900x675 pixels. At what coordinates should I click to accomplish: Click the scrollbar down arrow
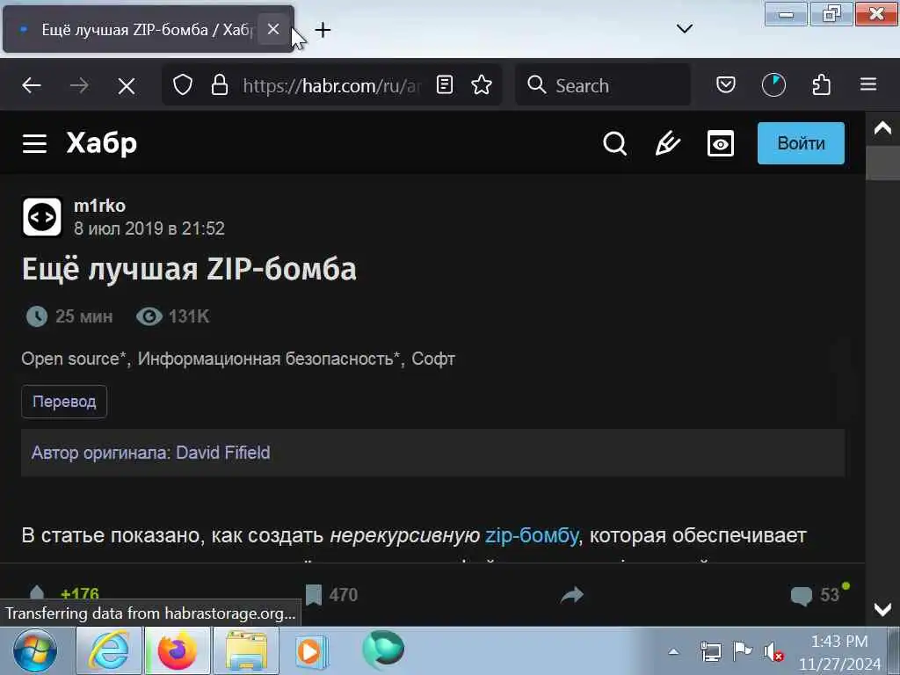click(x=882, y=609)
